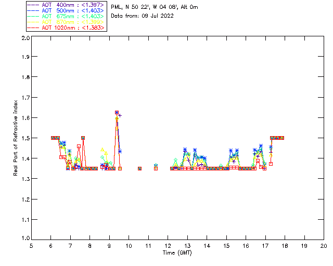Click the 18 x-axis time label
This screenshot has height=266, width=333.
point(285,246)
